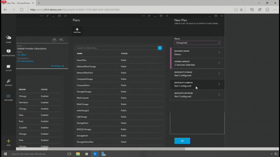Clear the plans search filter with the blue X
The width and height of the screenshot is (280, 157).
pyautogui.click(x=160, y=48)
